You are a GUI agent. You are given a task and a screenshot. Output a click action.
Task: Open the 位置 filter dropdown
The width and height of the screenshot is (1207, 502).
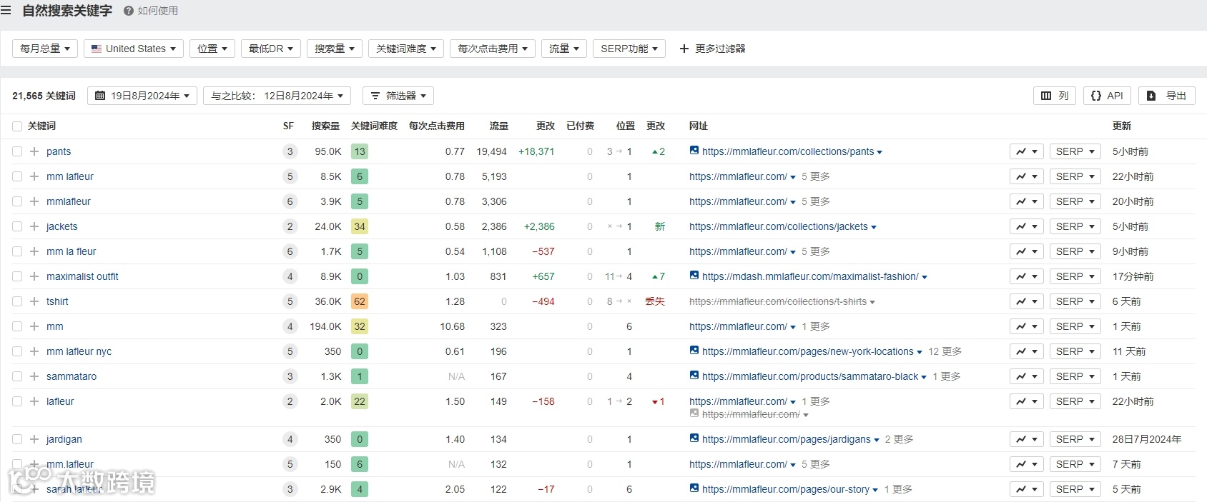point(212,49)
